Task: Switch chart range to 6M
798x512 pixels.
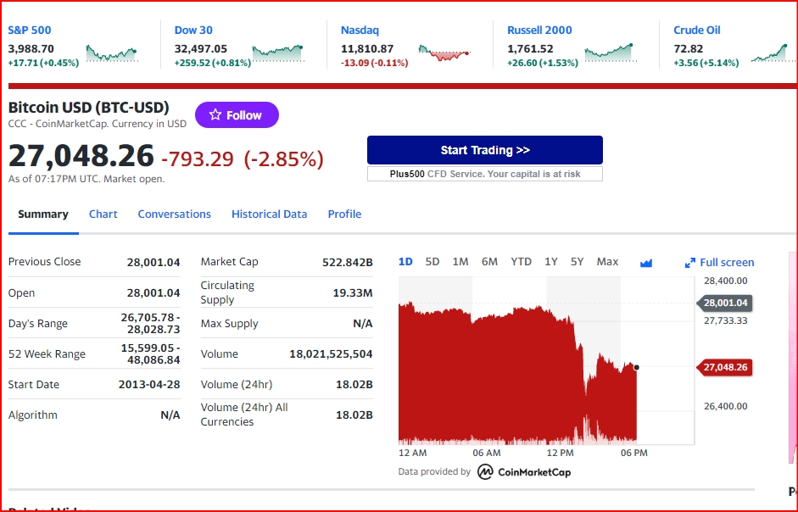Action: point(489,262)
